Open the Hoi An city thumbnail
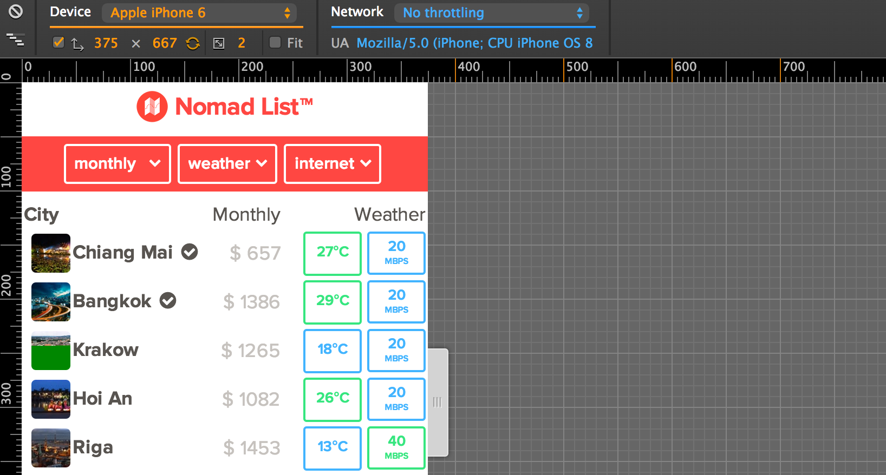 51,399
